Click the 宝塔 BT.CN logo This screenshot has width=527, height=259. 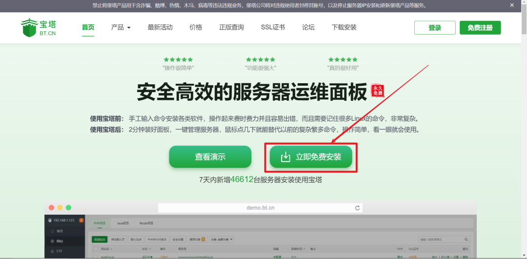(x=39, y=28)
